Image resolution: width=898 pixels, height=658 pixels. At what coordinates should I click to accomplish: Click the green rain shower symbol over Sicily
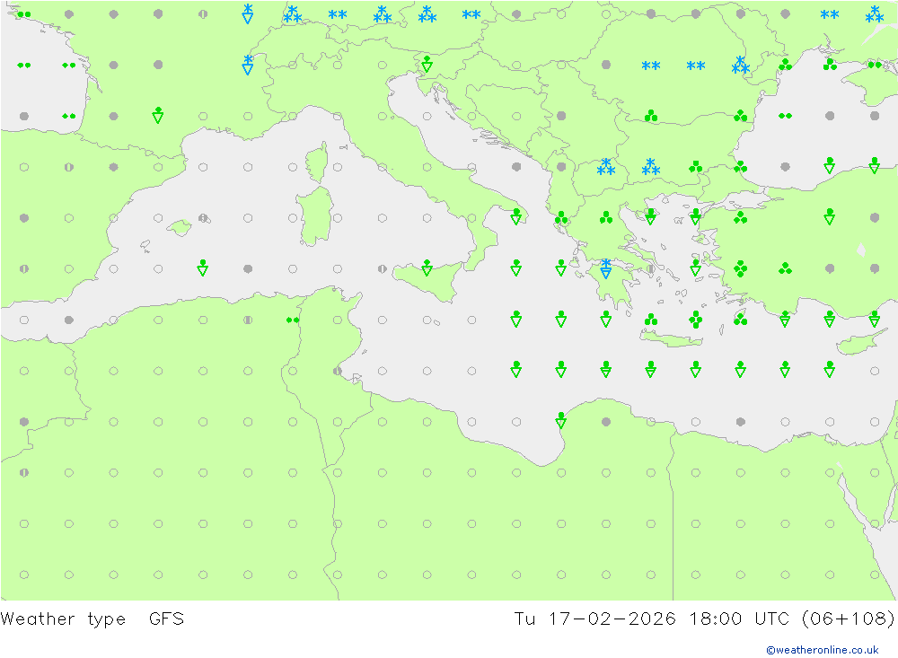[x=427, y=268]
